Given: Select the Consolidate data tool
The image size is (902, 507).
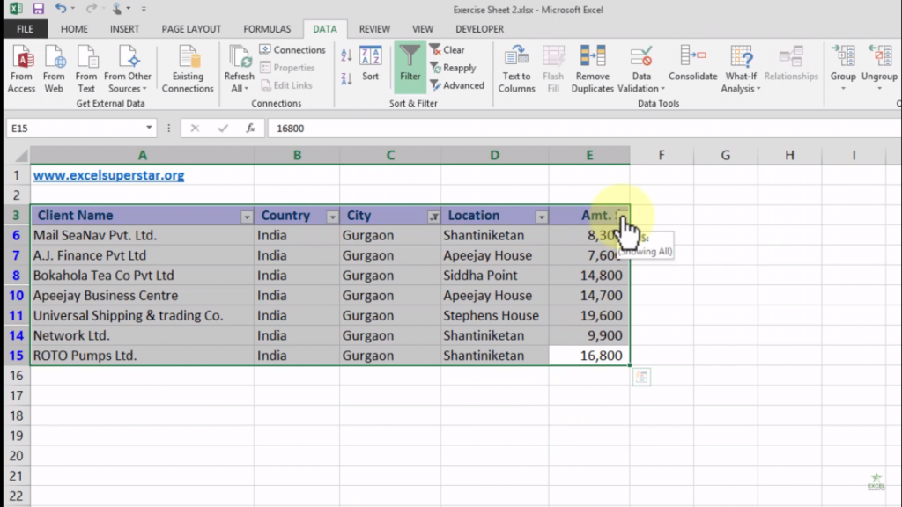Looking at the screenshot, I should [x=692, y=67].
